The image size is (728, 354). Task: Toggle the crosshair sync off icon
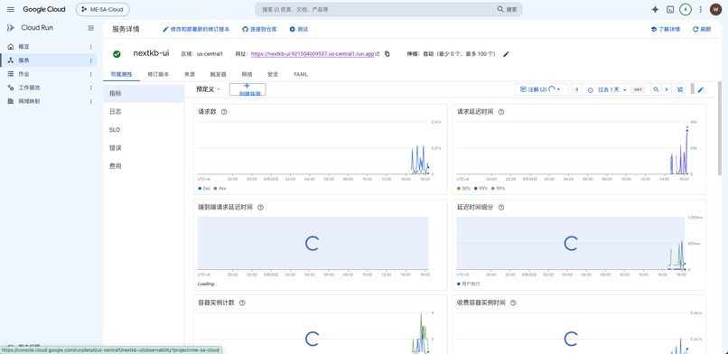point(680,89)
